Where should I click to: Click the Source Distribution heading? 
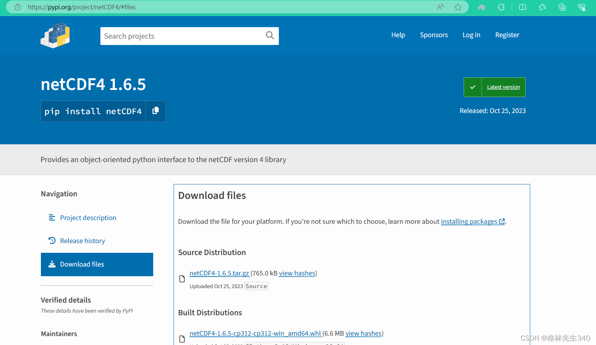tap(212, 252)
